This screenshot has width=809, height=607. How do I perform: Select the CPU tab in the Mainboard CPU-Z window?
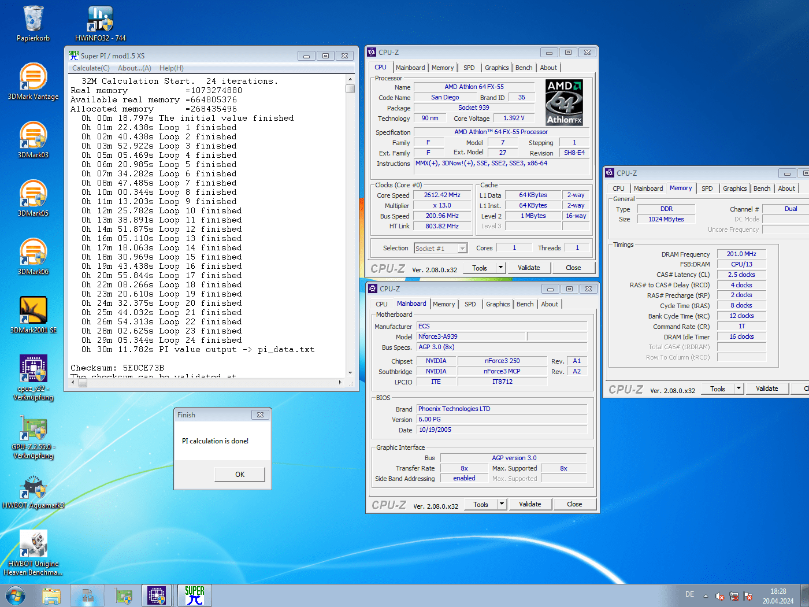coord(381,304)
